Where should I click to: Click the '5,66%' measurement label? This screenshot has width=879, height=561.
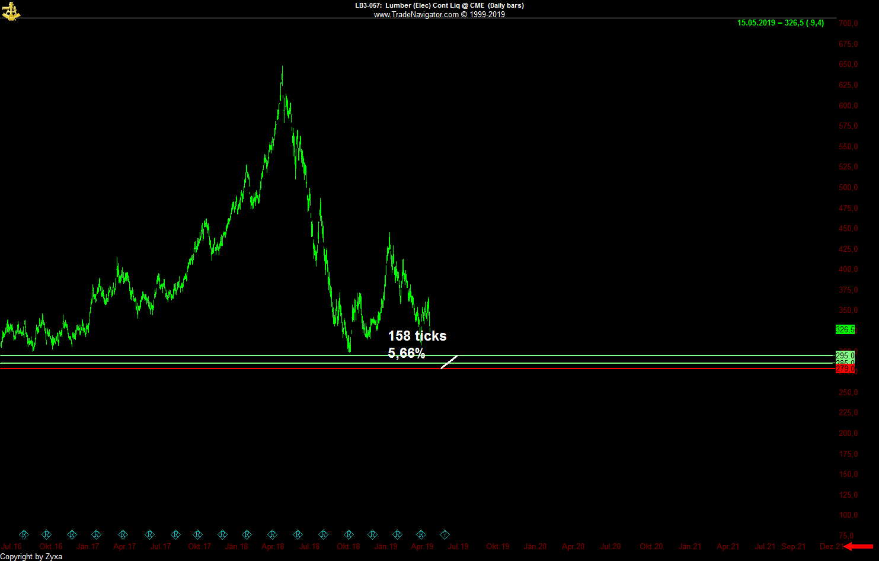(407, 354)
